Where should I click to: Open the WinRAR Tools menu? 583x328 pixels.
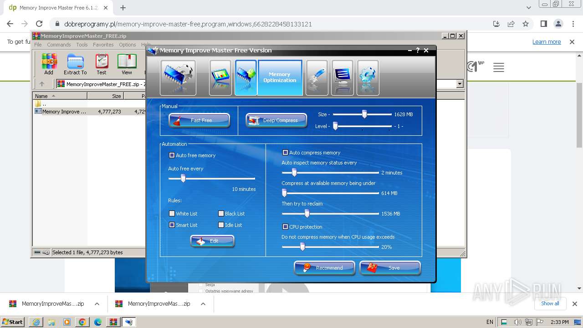(82, 45)
